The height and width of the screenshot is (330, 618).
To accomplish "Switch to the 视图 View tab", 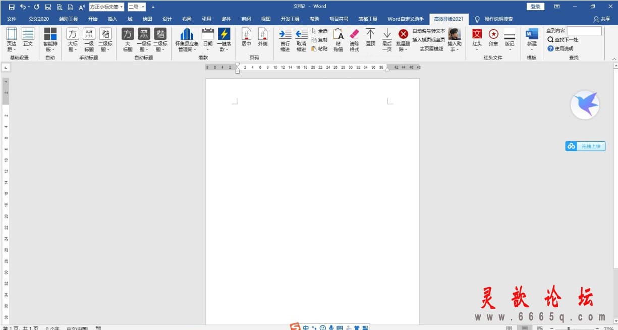I will (265, 19).
